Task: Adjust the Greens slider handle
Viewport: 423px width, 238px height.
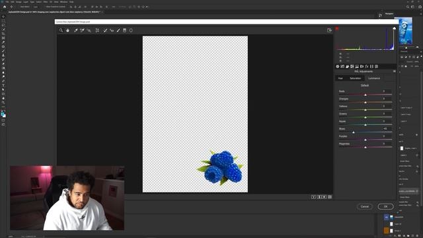Action: click(365, 118)
